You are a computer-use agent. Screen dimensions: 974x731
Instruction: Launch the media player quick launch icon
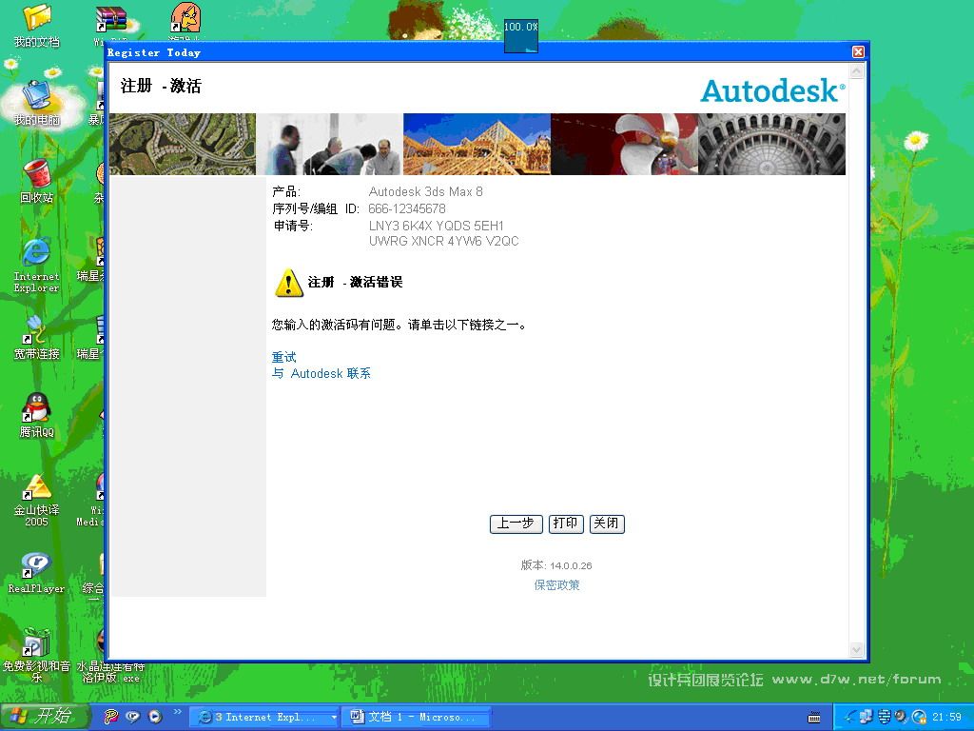click(155, 717)
